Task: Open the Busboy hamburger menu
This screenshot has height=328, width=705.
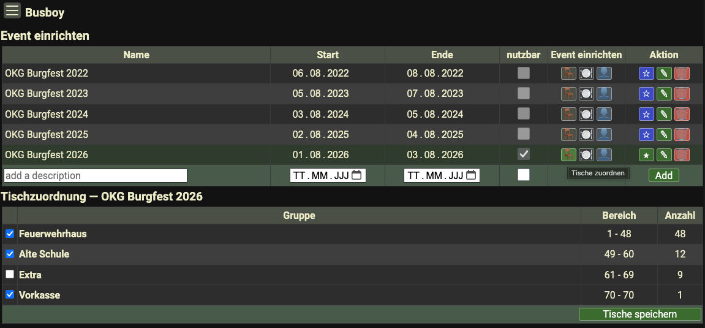Action: pos(12,11)
